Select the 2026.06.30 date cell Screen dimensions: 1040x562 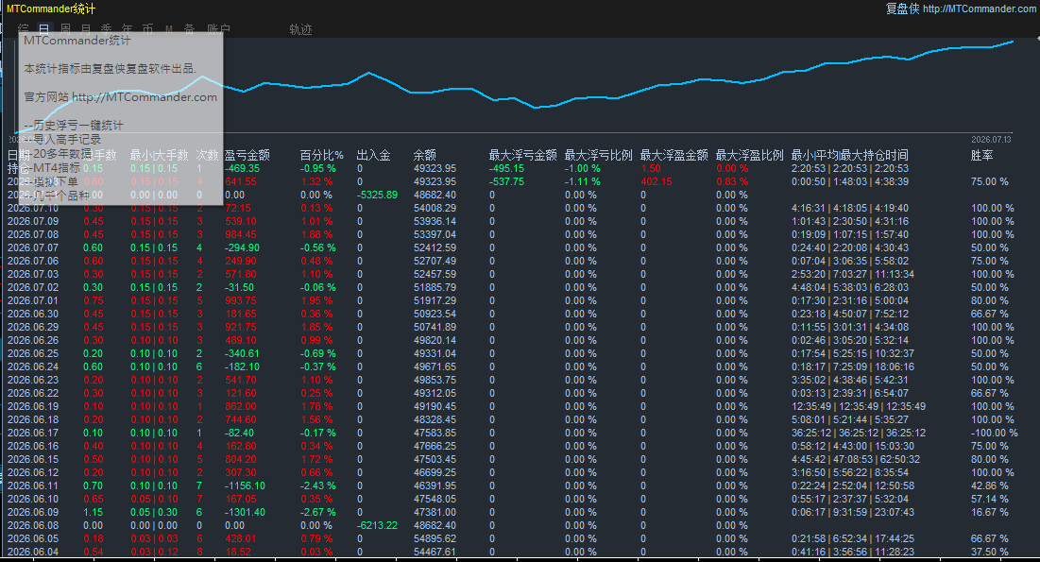pyautogui.click(x=33, y=314)
